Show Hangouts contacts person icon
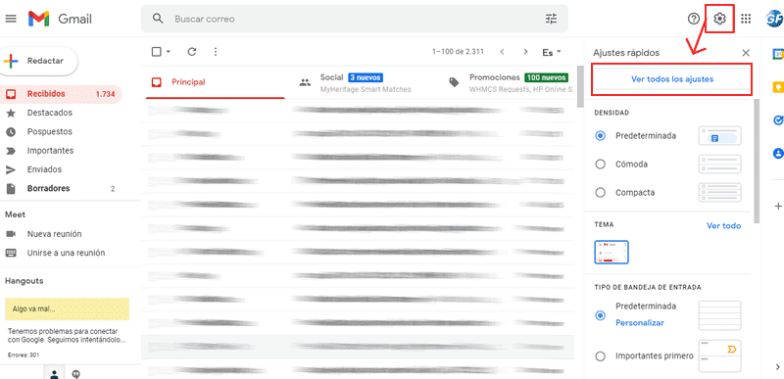Viewport: 784px width, 379px height. click(x=55, y=373)
